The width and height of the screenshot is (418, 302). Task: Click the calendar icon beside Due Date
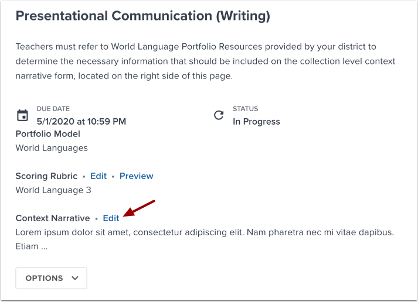pyautogui.click(x=23, y=115)
